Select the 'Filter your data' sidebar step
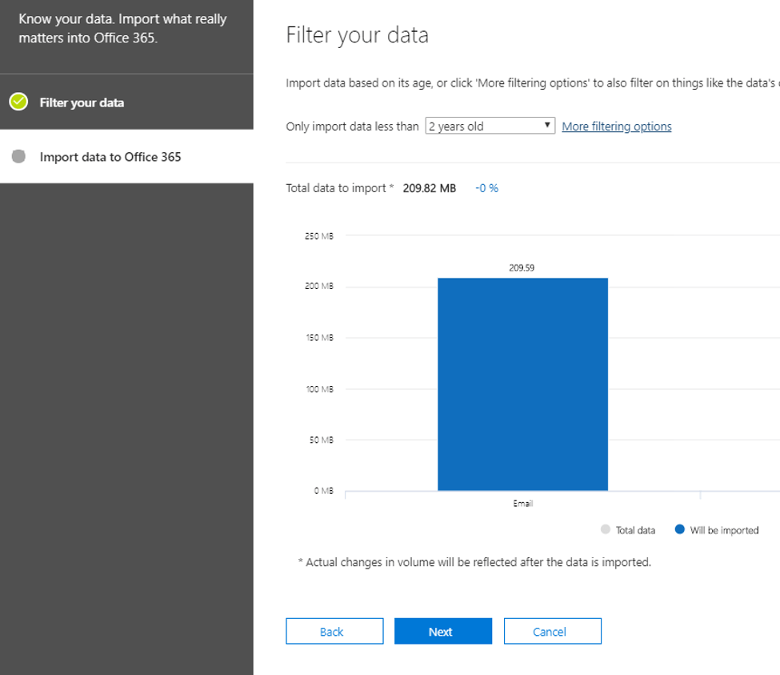 coord(82,102)
